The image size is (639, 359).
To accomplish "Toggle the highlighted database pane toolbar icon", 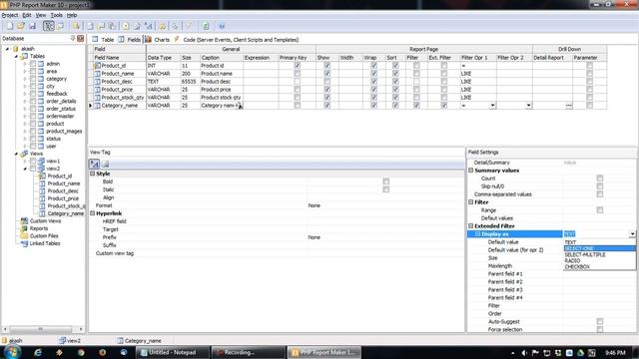I will click(49, 26).
